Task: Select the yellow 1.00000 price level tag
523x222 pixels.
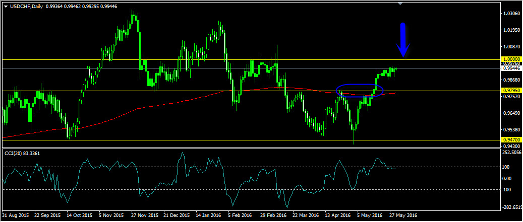Action: [x=511, y=59]
